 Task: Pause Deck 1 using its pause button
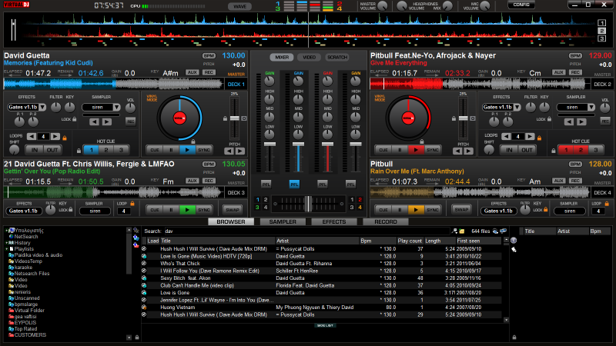tap(171, 150)
